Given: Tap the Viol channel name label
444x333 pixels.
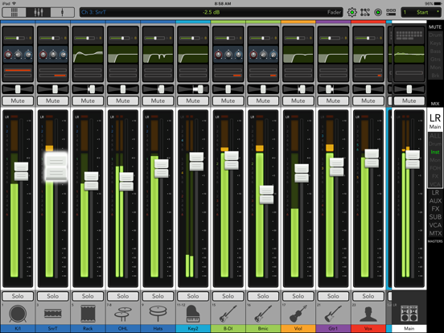Looking at the screenshot, I should 298,329.
